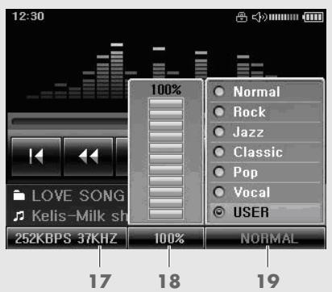
Task: Click the LOVE SONG folder name
Action: pyautogui.click(x=78, y=195)
